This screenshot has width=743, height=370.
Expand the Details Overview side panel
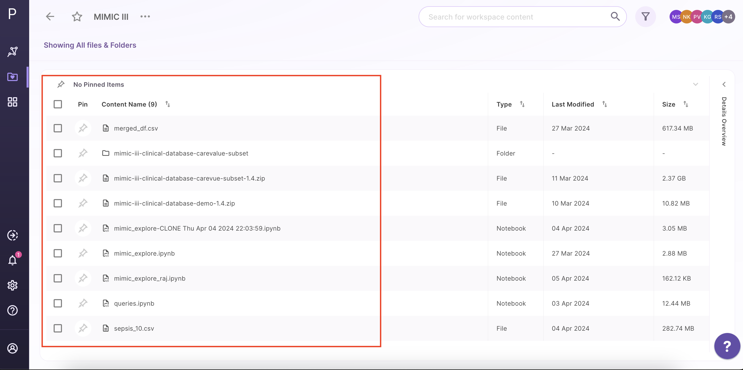click(724, 84)
